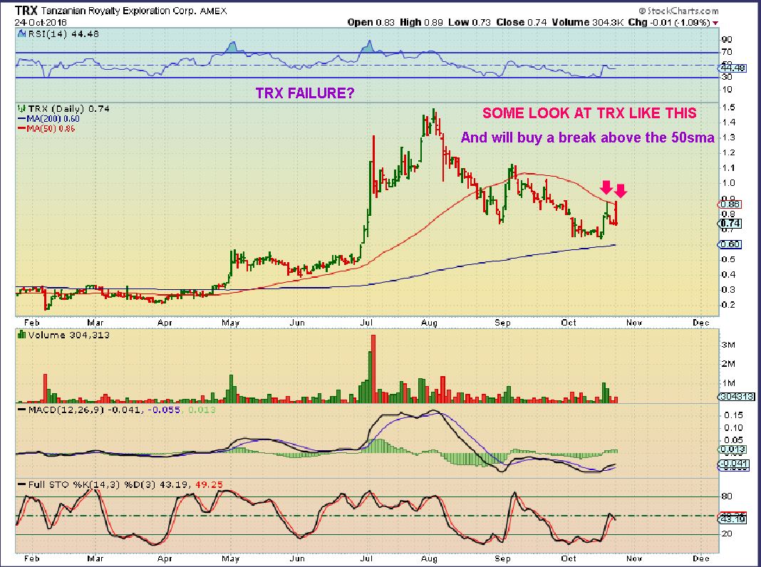Click the left pink down arrow marker
This screenshot has width=761, height=567.
click(x=605, y=187)
